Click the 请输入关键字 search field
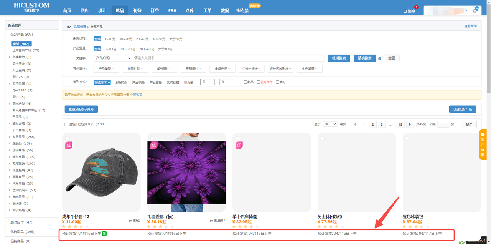The height and width of the screenshot is (244, 491). pyautogui.click(x=228, y=58)
